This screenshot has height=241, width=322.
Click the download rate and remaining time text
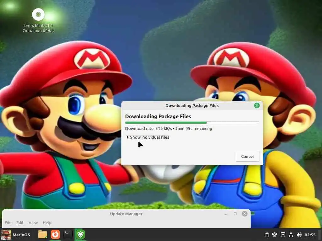[x=169, y=128]
